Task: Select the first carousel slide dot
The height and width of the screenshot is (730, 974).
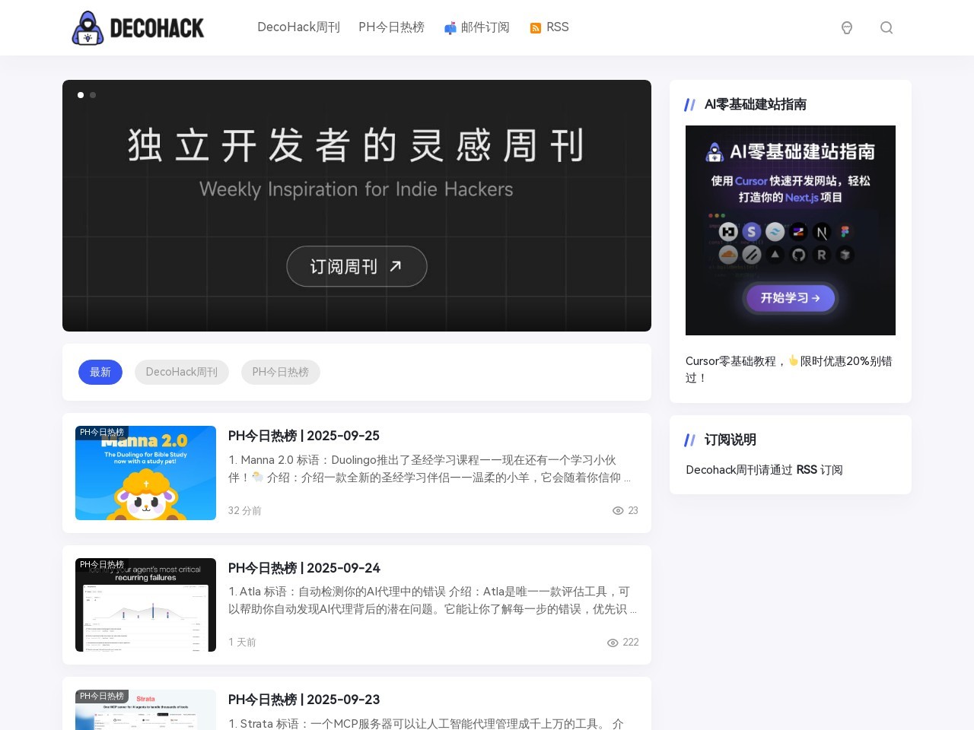Action: (81, 95)
